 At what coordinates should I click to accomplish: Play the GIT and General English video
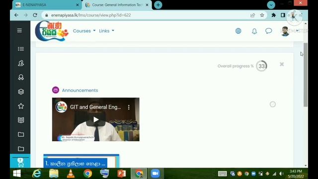pos(96,119)
